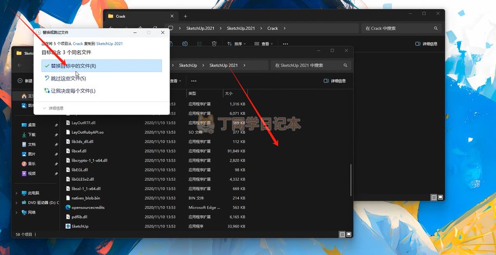Open the 下载 folder in sidebar
This screenshot has width=496, height=255.
coord(32,135)
